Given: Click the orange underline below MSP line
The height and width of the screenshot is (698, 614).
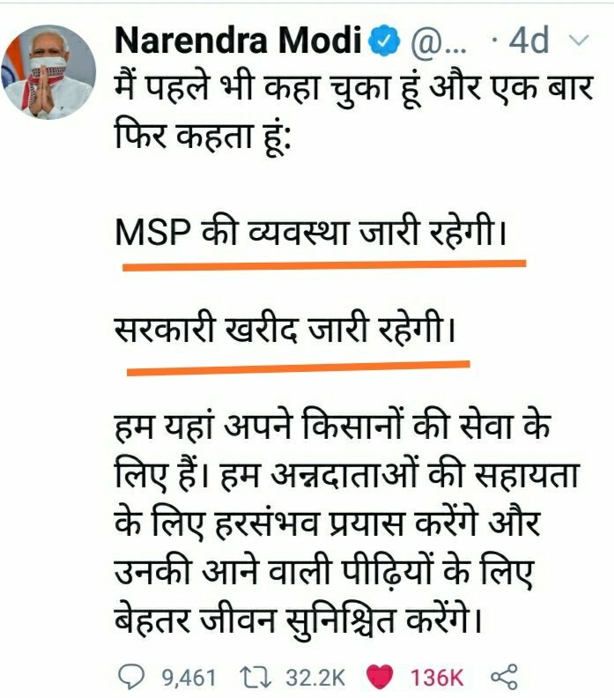Looking at the screenshot, I should 324,265.
